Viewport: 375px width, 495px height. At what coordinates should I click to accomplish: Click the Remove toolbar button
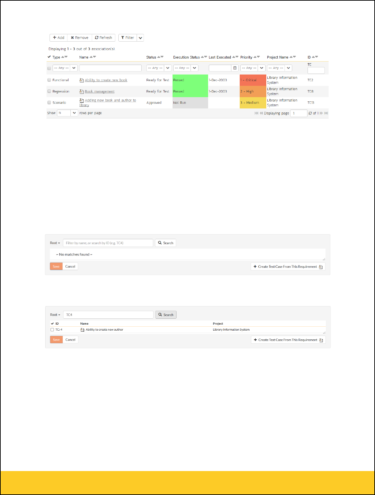[x=79, y=38]
